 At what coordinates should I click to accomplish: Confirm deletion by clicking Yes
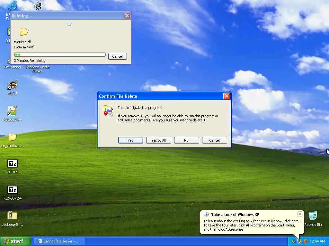coord(130,140)
